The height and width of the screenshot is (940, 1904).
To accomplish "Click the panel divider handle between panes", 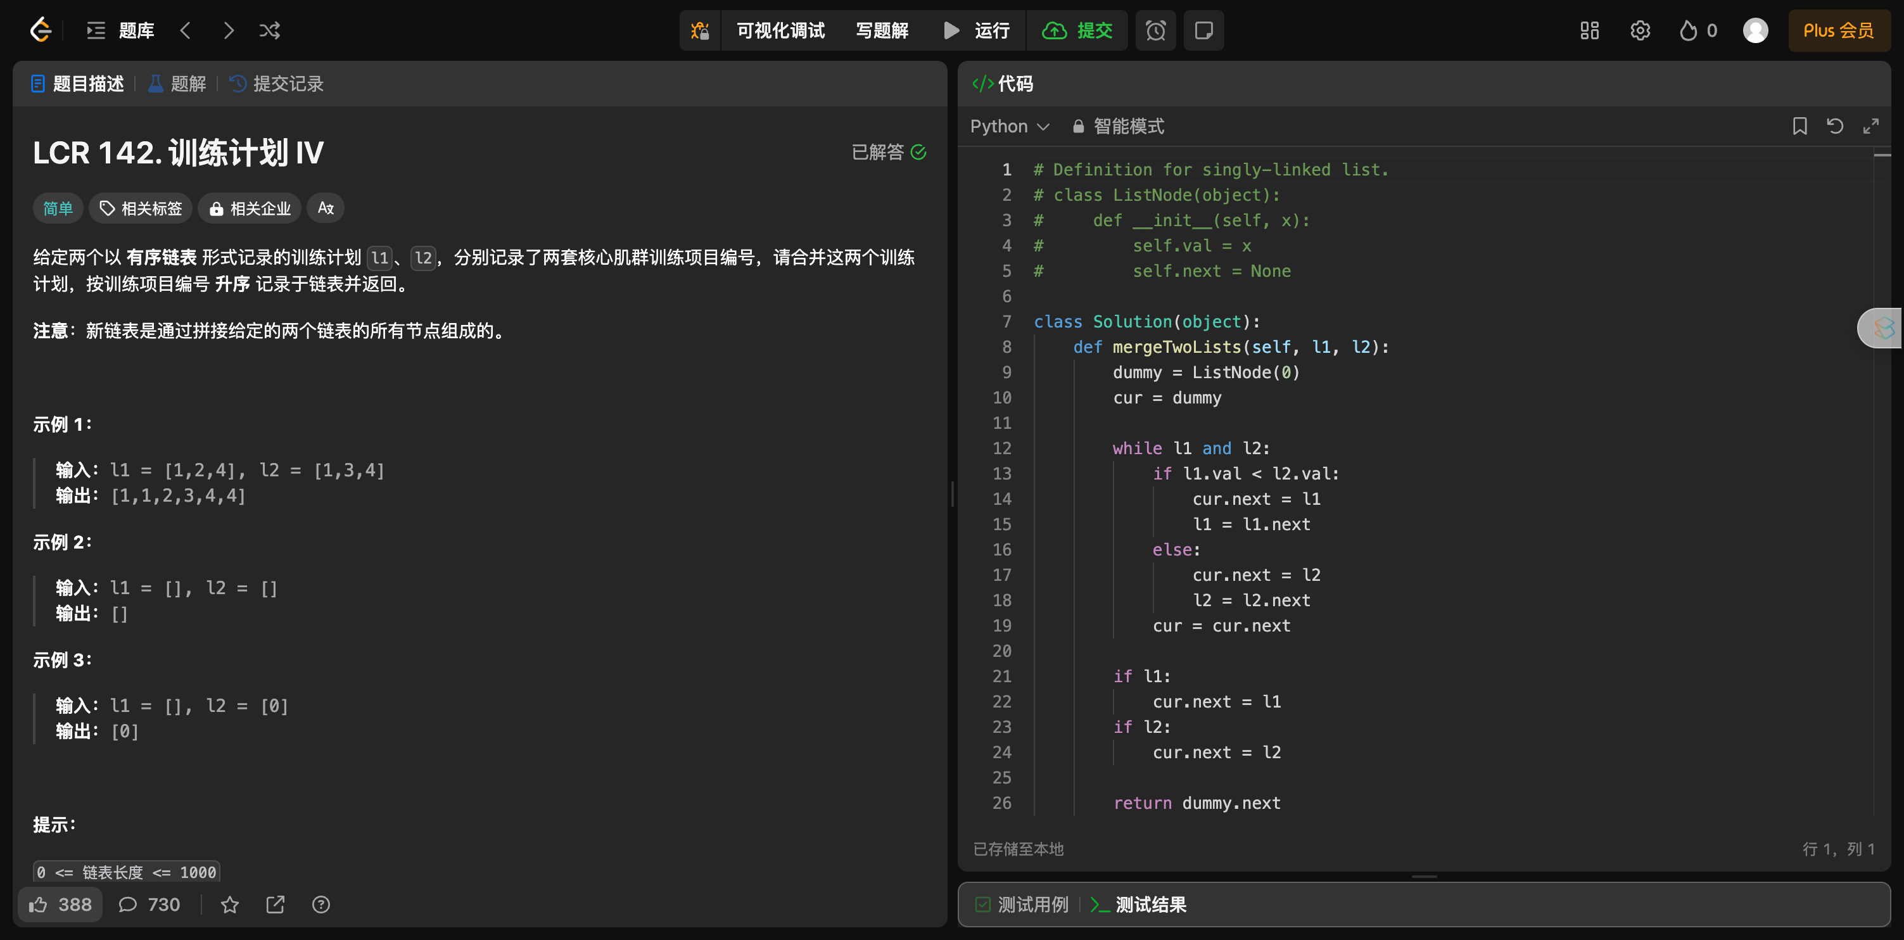I will [952, 493].
